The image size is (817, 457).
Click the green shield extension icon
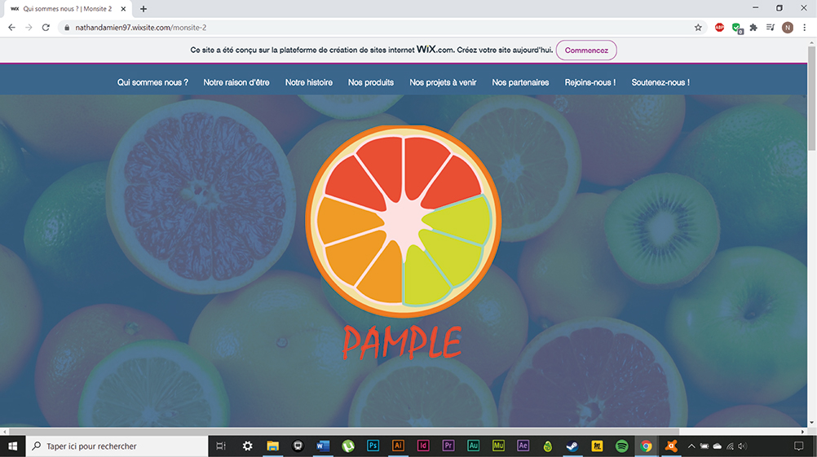(737, 27)
